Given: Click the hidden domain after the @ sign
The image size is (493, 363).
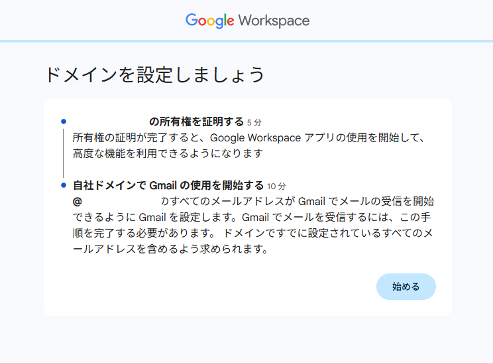Looking at the screenshot, I should pyautogui.click(x=121, y=201).
